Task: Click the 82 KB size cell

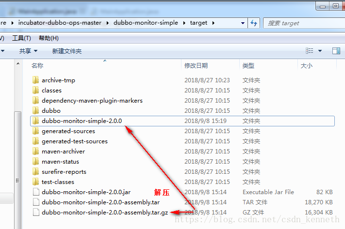Action: pyautogui.click(x=324, y=192)
